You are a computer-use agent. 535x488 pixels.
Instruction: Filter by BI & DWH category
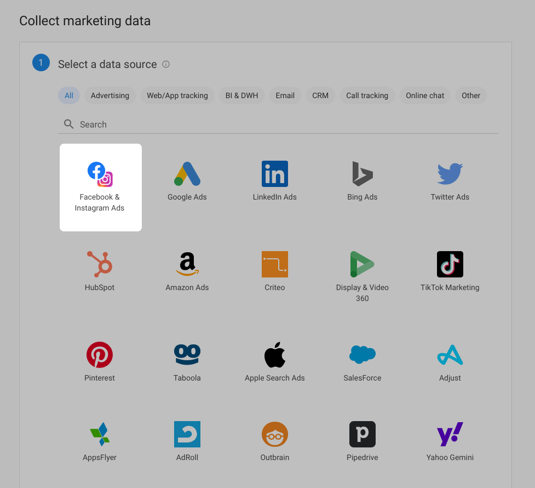pyautogui.click(x=241, y=95)
